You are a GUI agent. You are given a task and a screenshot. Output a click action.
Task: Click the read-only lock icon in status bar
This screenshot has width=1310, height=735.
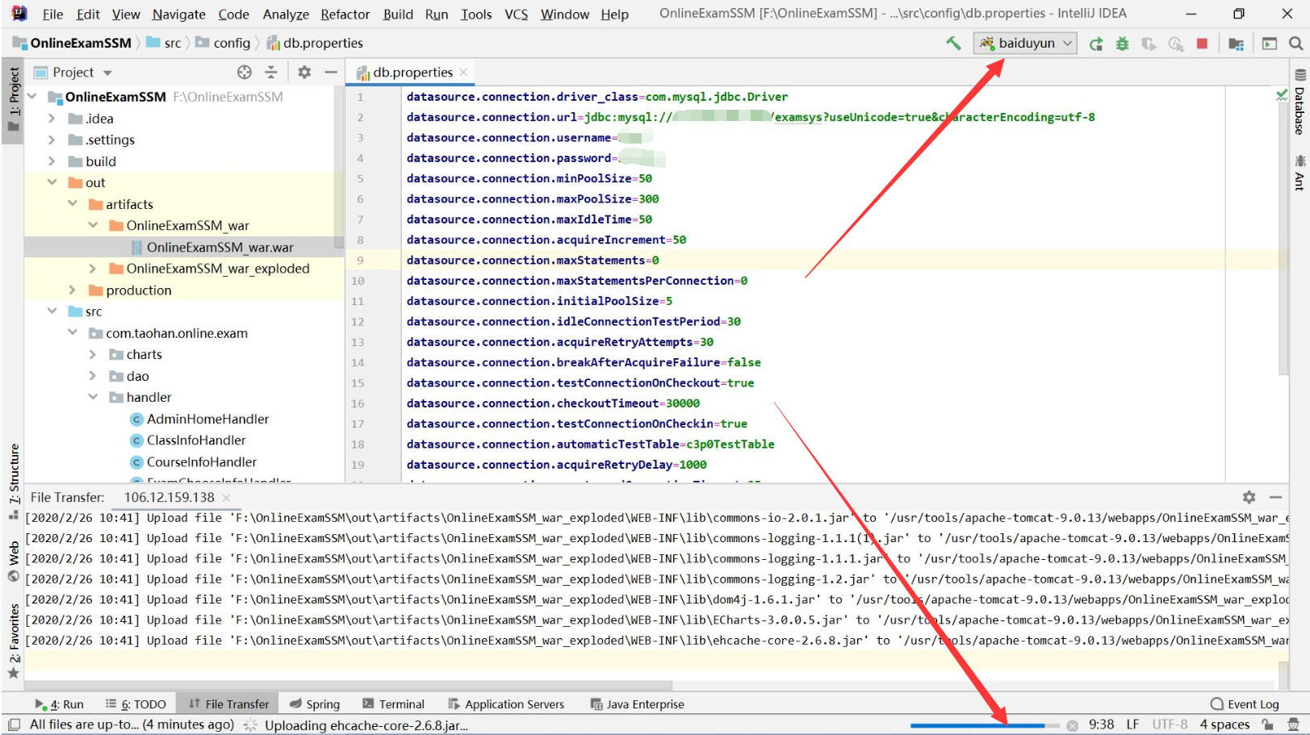point(1268,725)
